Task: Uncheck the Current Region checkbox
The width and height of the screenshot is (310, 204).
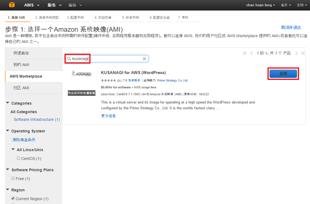Action: (13, 198)
